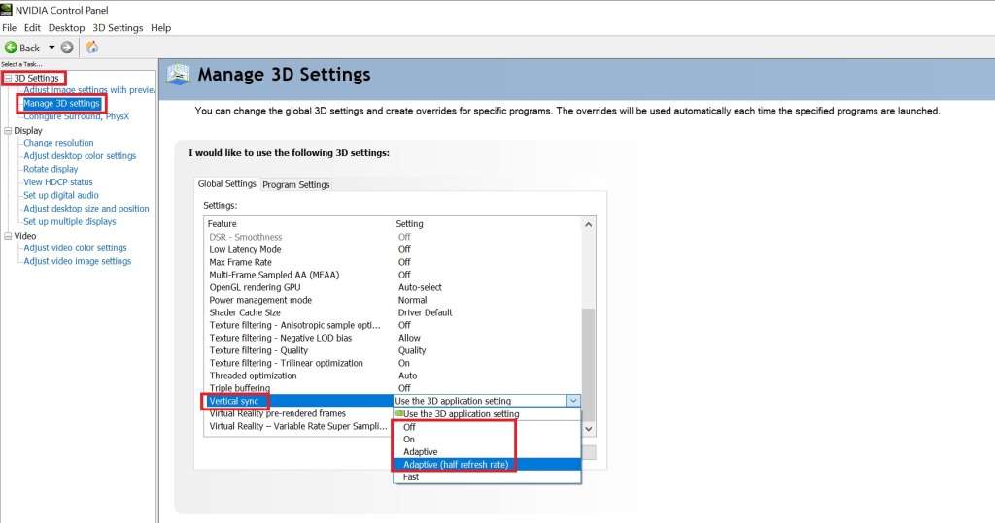This screenshot has height=523, width=995.
Task: Click the Driver Default shader cache value
Action: tap(426, 312)
